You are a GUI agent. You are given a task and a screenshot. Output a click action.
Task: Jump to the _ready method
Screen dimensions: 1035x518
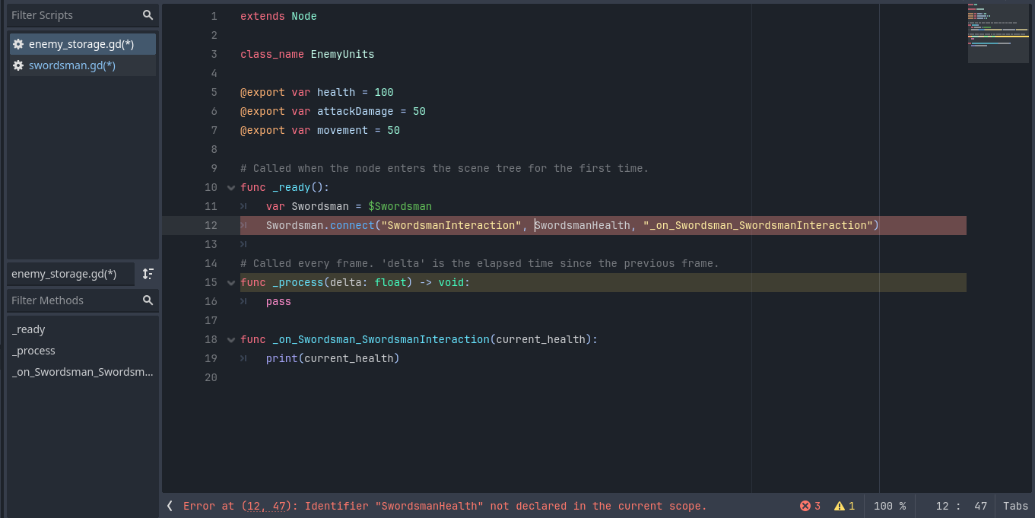(29, 329)
